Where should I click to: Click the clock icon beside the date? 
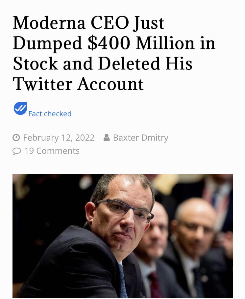(16, 138)
